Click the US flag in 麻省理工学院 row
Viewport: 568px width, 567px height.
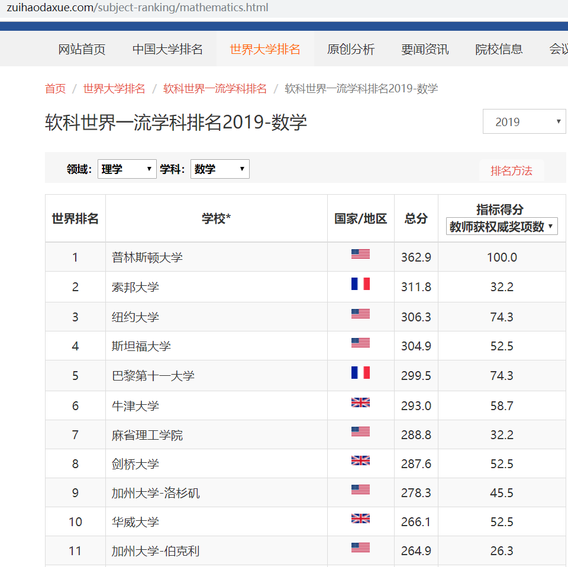pos(360,431)
